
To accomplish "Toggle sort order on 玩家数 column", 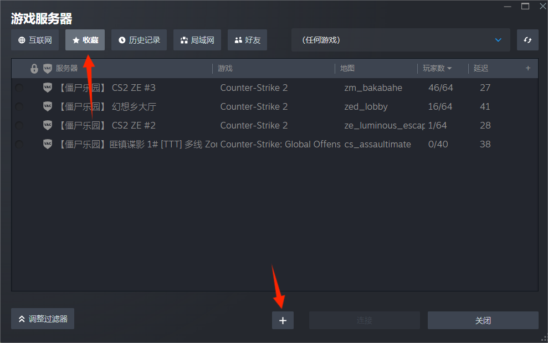I will [x=437, y=68].
